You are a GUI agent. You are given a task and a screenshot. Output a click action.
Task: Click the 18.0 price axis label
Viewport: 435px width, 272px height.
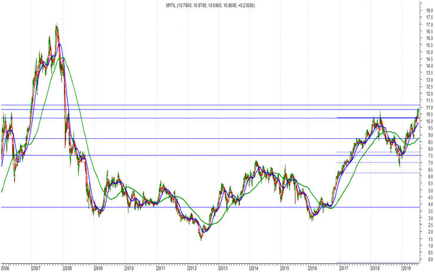point(430,11)
